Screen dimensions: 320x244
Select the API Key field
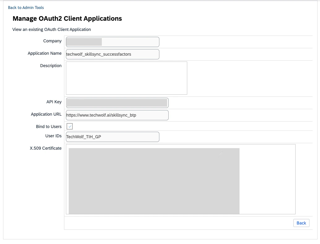[x=116, y=103]
